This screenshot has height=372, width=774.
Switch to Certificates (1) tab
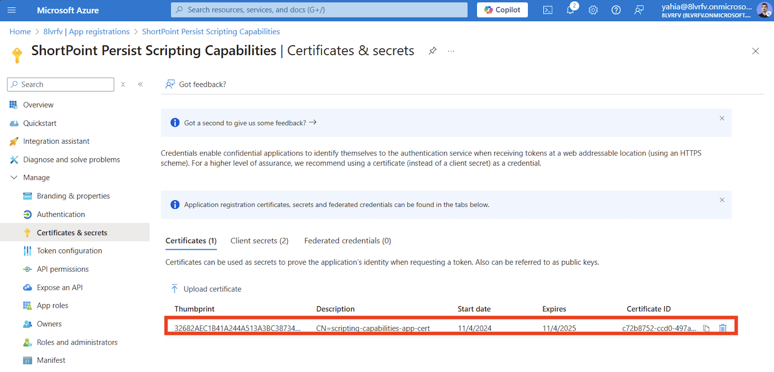coord(191,241)
